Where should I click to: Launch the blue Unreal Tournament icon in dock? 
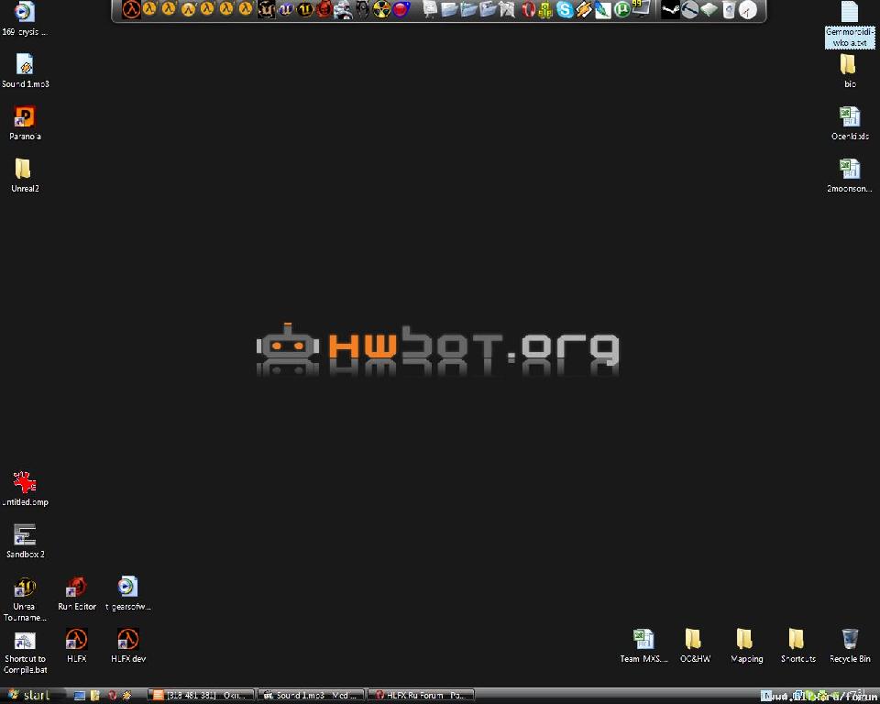point(286,9)
